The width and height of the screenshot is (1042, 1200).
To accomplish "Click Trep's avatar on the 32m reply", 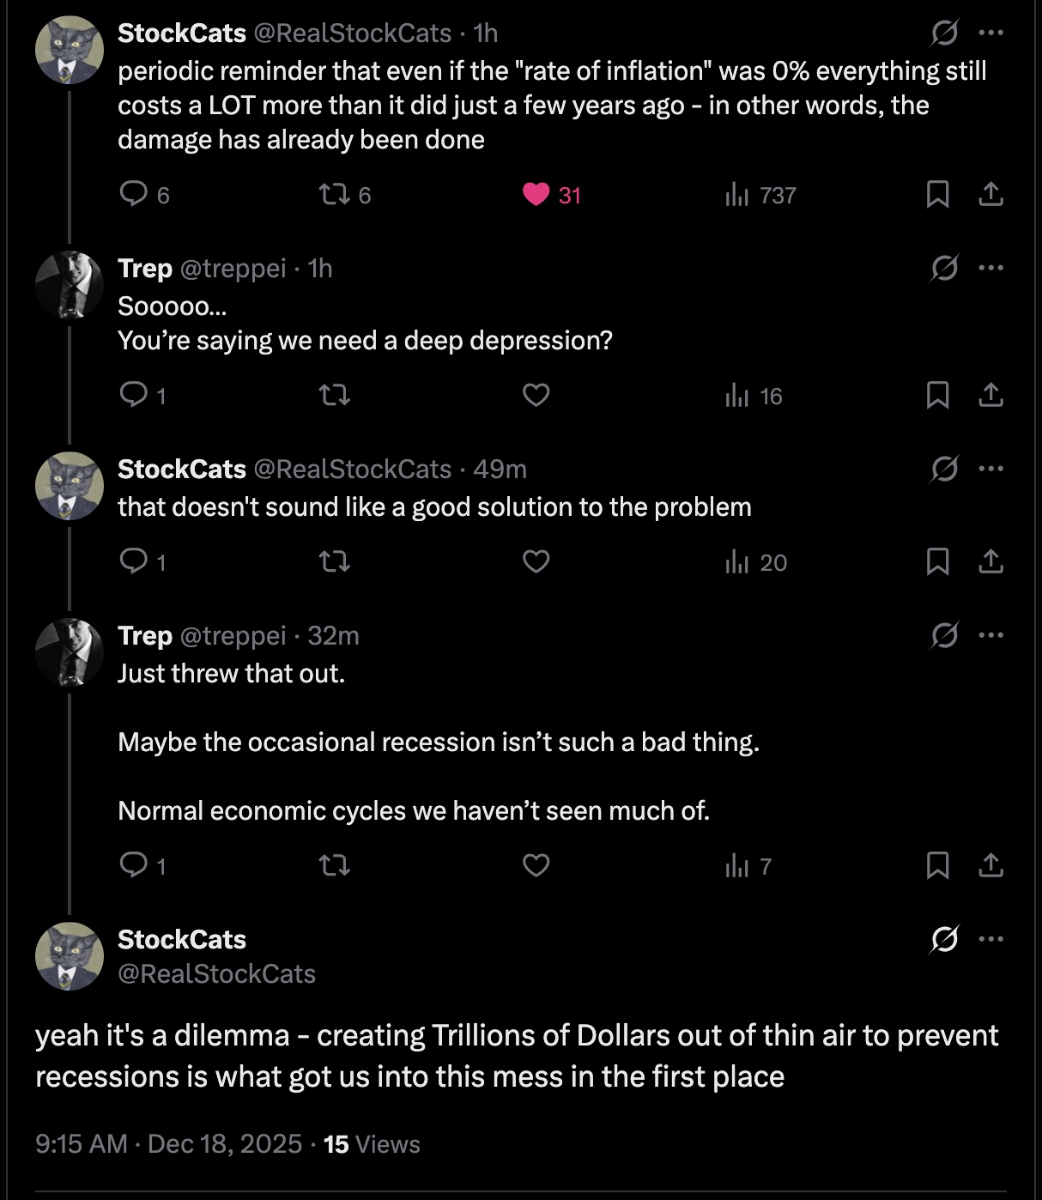I will tap(70, 652).
